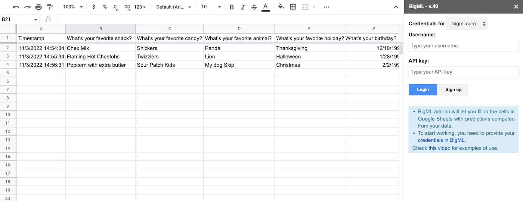Select the 'What's your birthday?' cell
This screenshot has width=523, height=201.
[x=371, y=38]
